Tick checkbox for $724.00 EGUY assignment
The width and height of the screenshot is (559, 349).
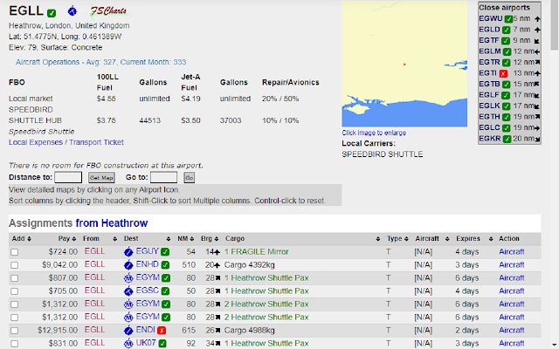[x=14, y=252]
